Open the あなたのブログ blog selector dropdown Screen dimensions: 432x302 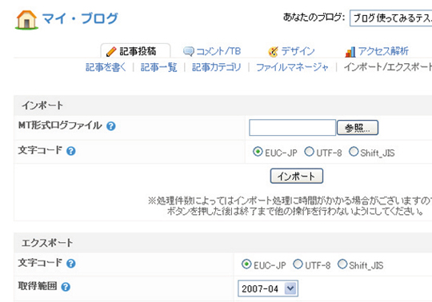390,18
